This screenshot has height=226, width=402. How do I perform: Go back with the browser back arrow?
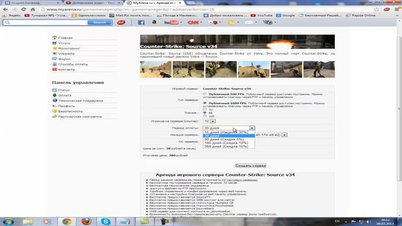tap(6, 9)
